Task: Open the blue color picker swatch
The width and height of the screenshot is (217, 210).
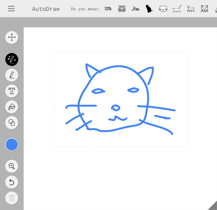Action: pyautogui.click(x=12, y=145)
